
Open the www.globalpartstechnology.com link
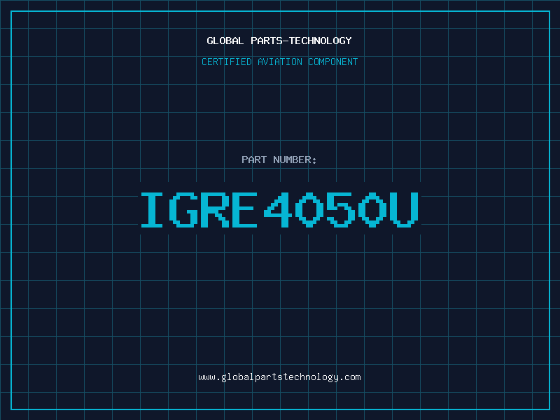[279, 377]
